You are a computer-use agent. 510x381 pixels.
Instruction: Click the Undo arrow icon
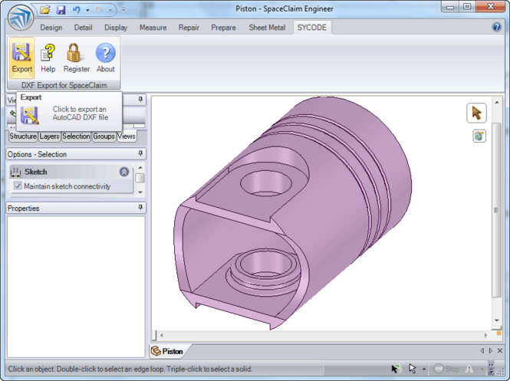click(77, 10)
